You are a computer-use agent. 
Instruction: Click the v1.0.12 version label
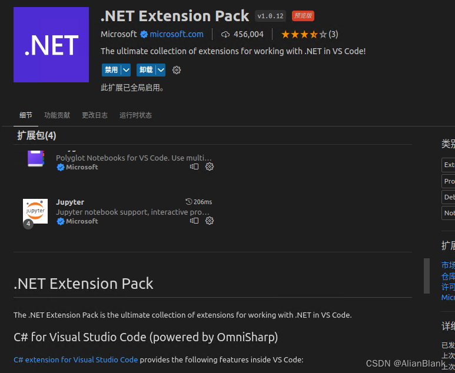click(270, 16)
